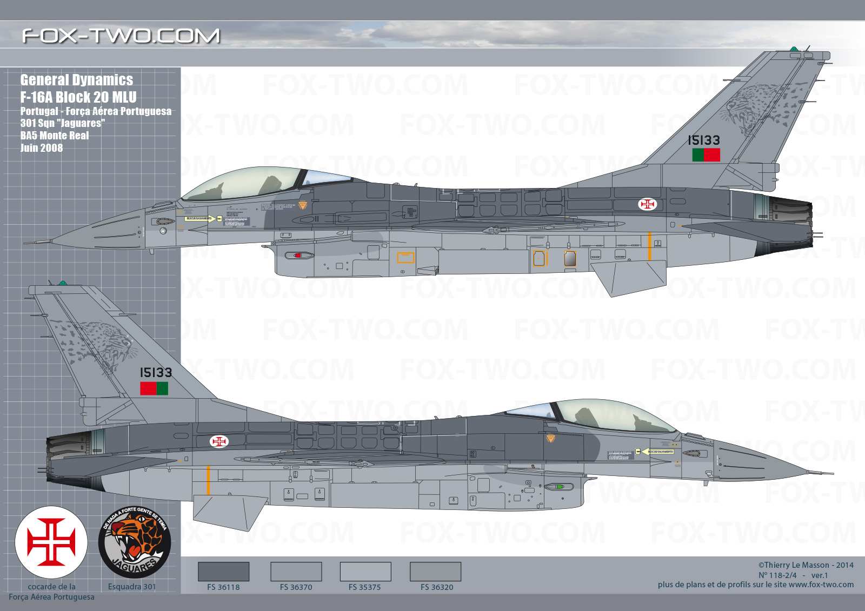This screenshot has width=865, height=611.
Task: Click Portuguese flag on upper aircraft tail
Action: coord(706,155)
